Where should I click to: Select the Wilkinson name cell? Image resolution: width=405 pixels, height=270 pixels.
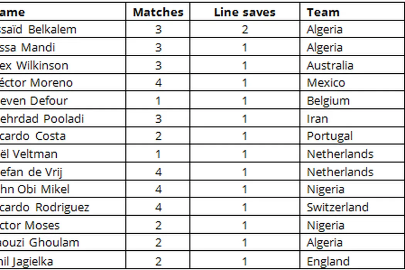[x=35, y=65]
